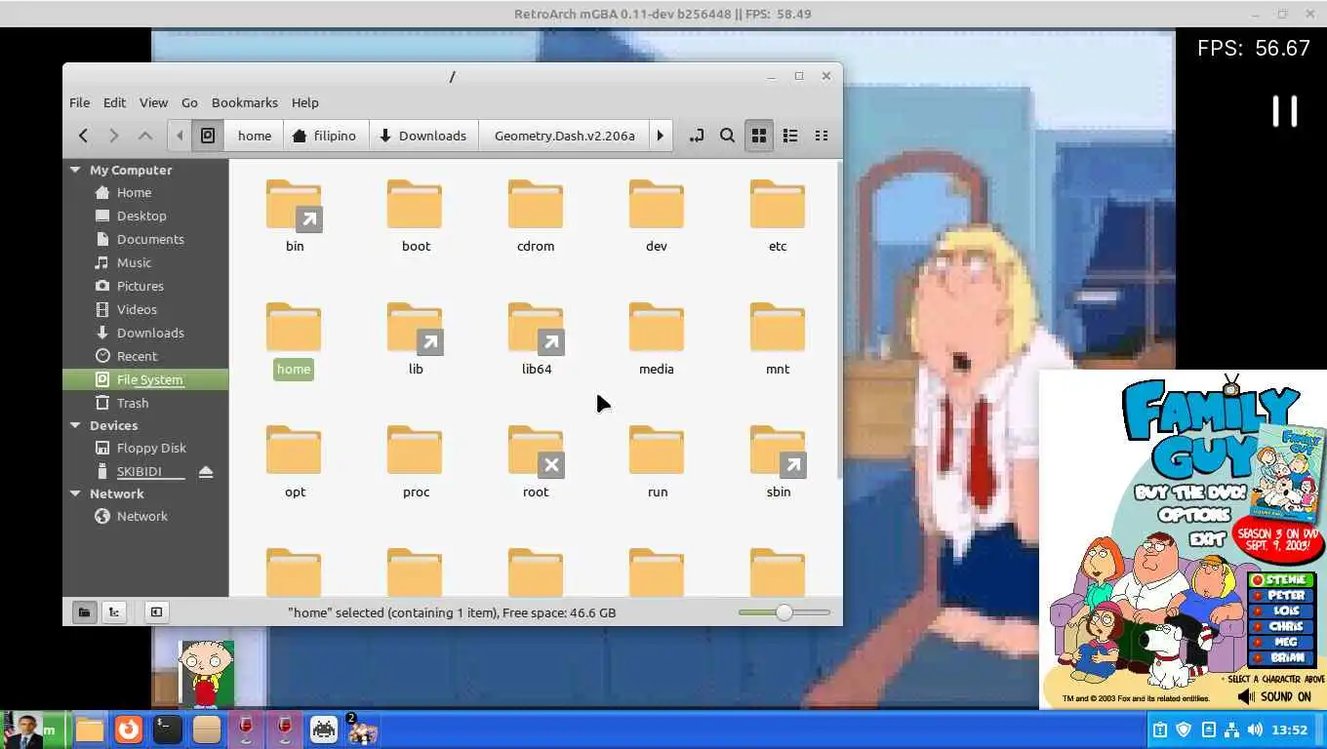Select the mnt folder

tap(778, 339)
